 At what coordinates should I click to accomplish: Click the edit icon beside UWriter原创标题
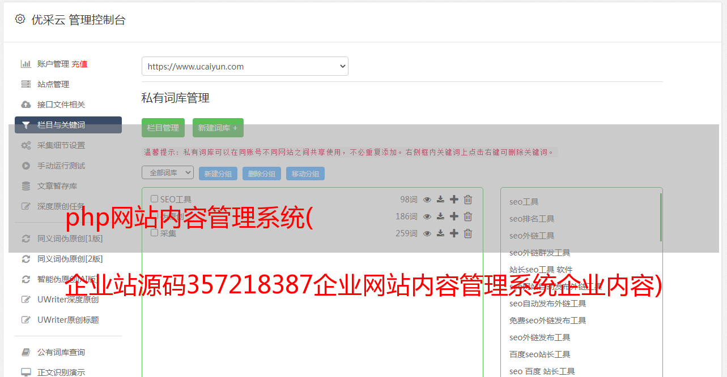pos(25,320)
